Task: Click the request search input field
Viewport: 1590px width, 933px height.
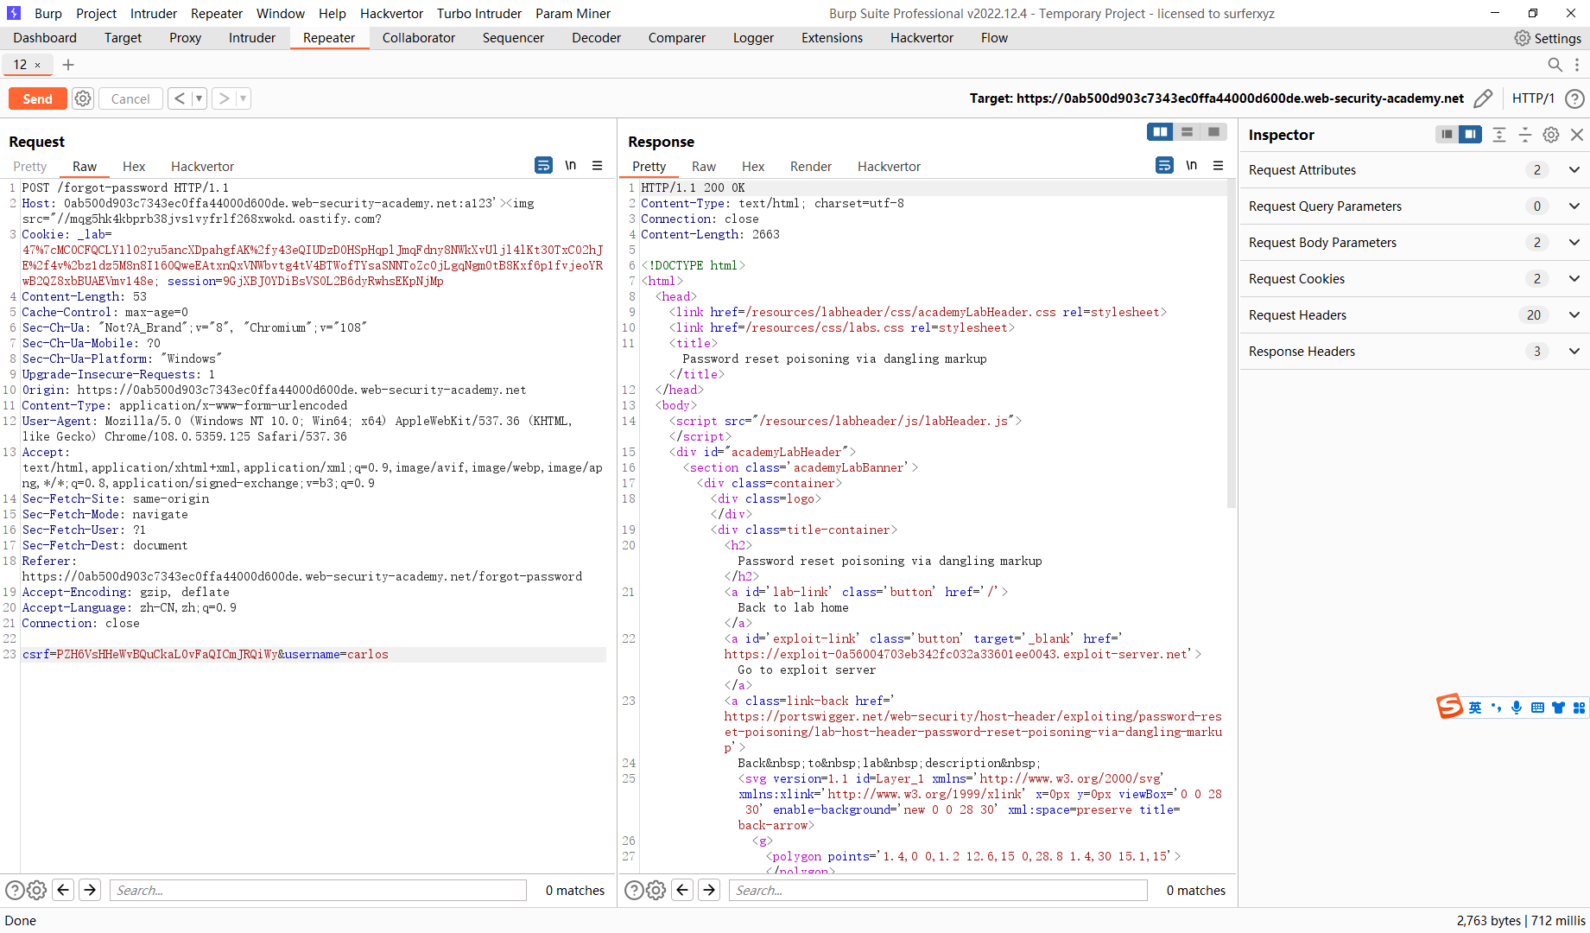Action: coord(318,890)
